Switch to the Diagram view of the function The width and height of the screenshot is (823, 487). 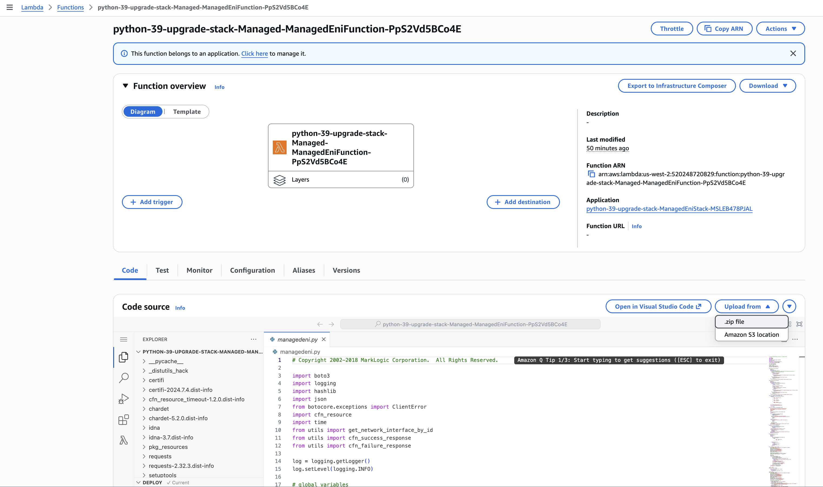[x=143, y=112]
